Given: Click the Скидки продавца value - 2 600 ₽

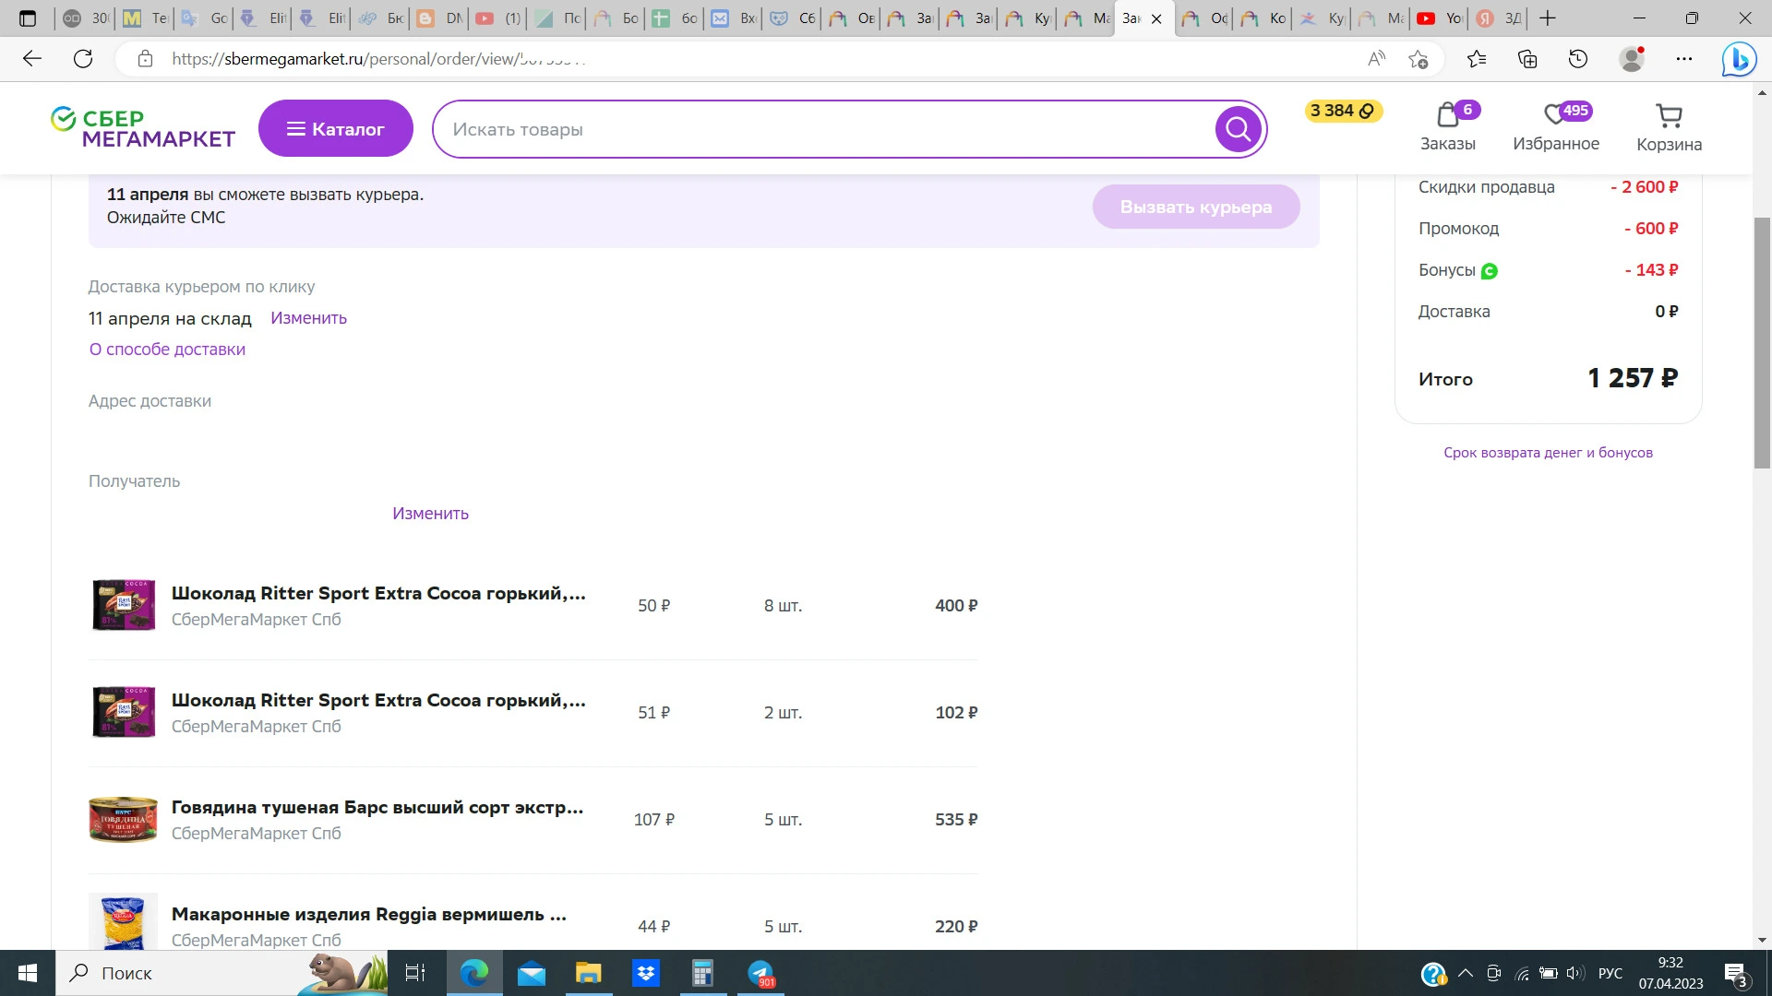Looking at the screenshot, I should pyautogui.click(x=1644, y=187).
